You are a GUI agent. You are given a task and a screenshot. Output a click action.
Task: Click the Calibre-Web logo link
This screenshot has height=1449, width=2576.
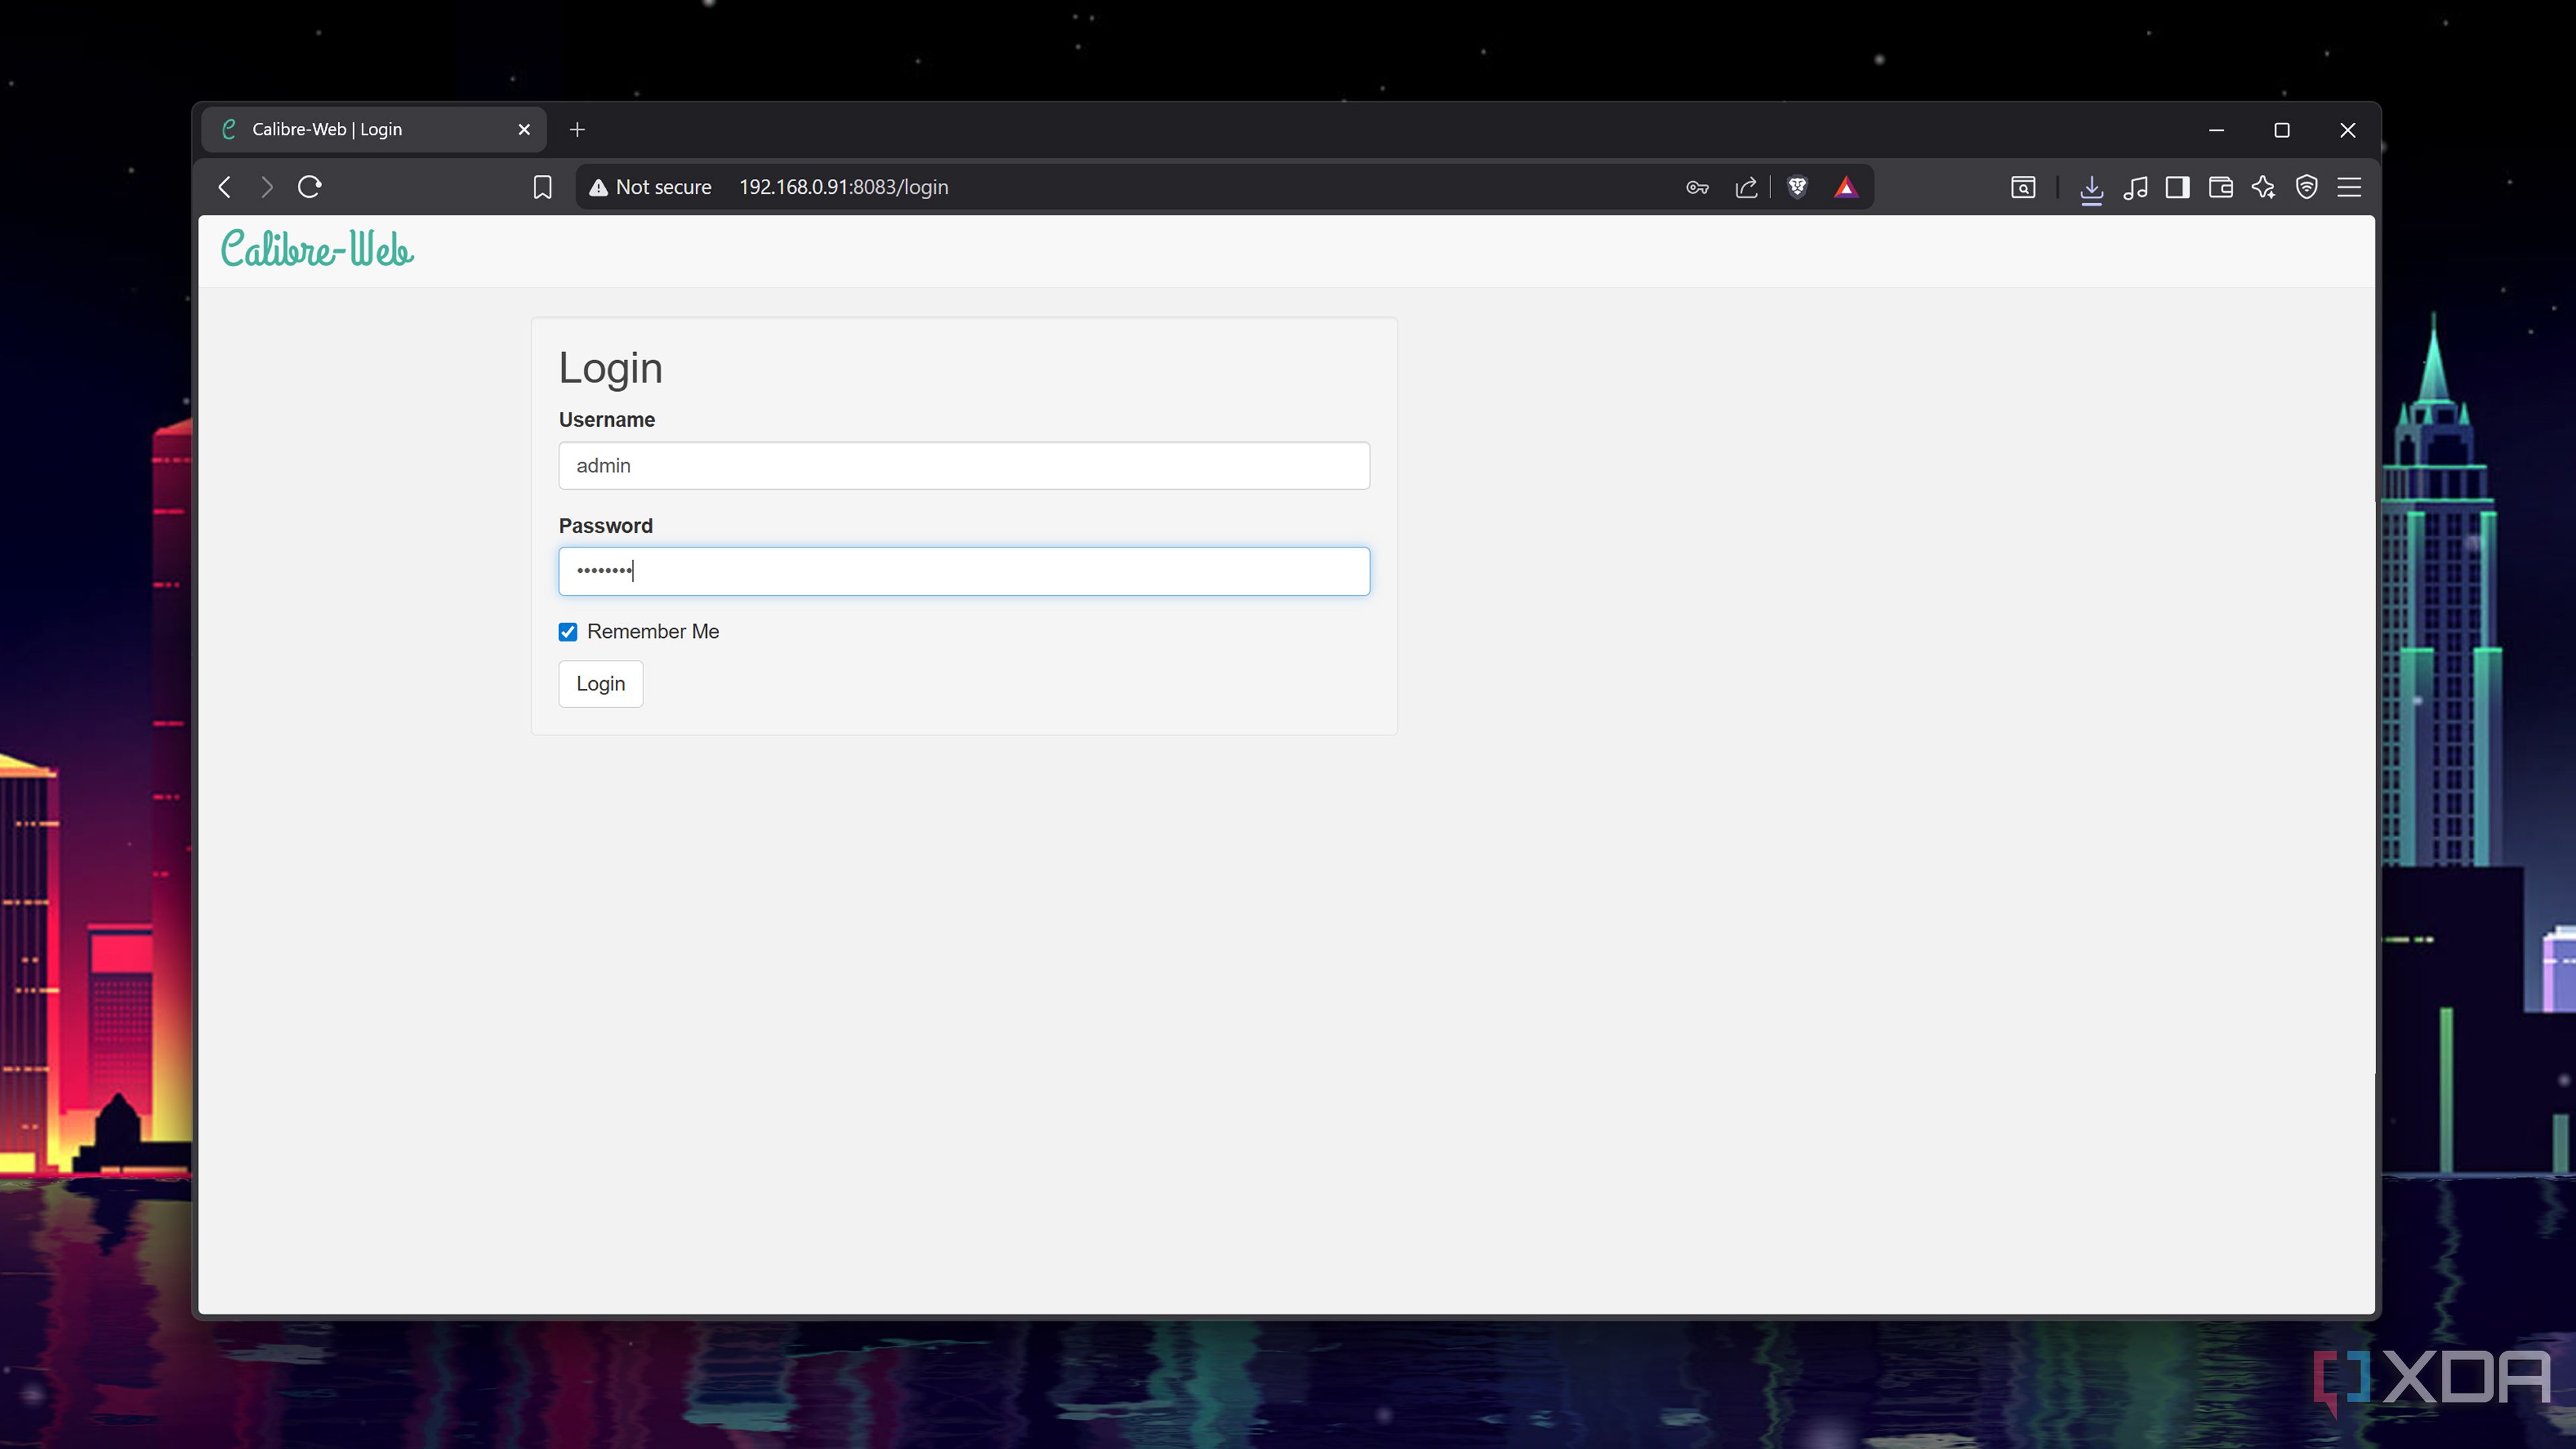[x=317, y=249]
